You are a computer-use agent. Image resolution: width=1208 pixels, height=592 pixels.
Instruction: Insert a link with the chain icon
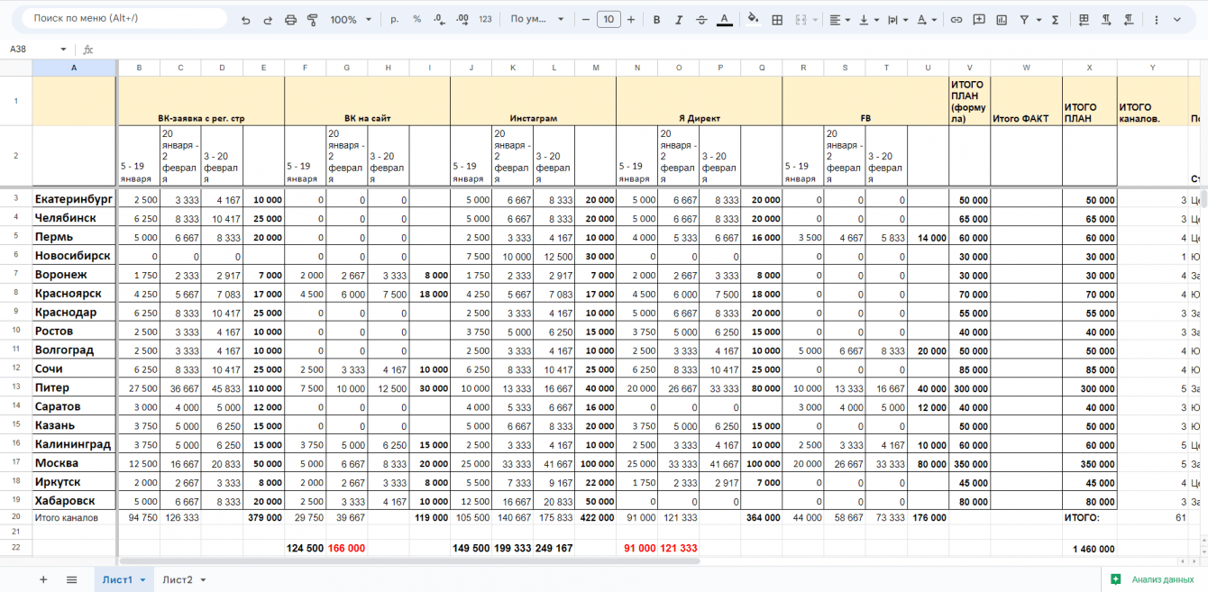pyautogui.click(x=956, y=20)
